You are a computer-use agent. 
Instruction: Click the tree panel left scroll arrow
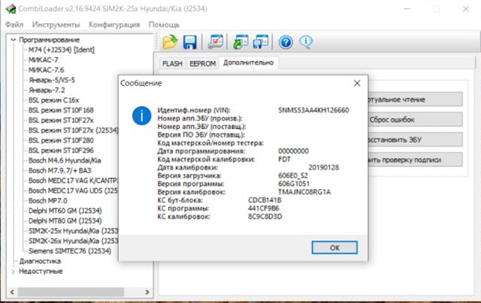point(12,292)
